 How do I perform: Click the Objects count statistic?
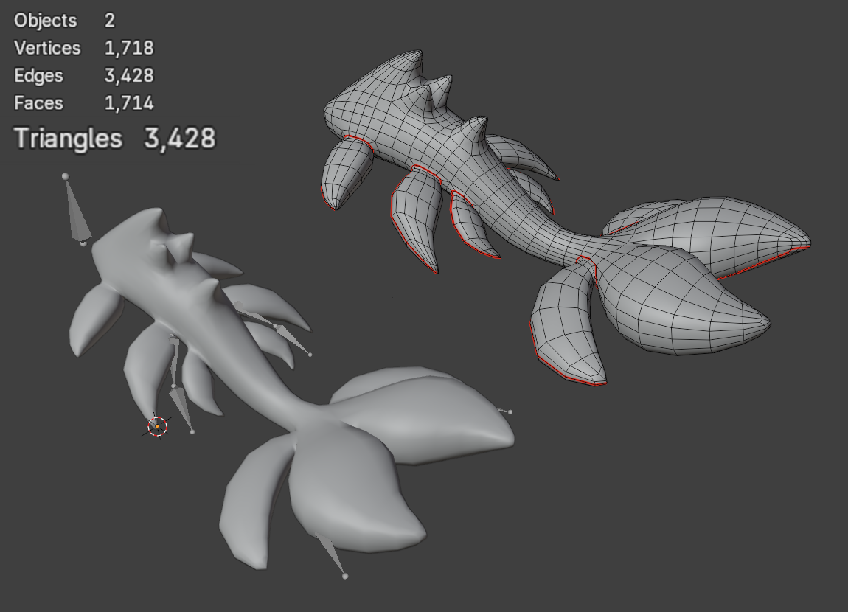tap(64, 21)
